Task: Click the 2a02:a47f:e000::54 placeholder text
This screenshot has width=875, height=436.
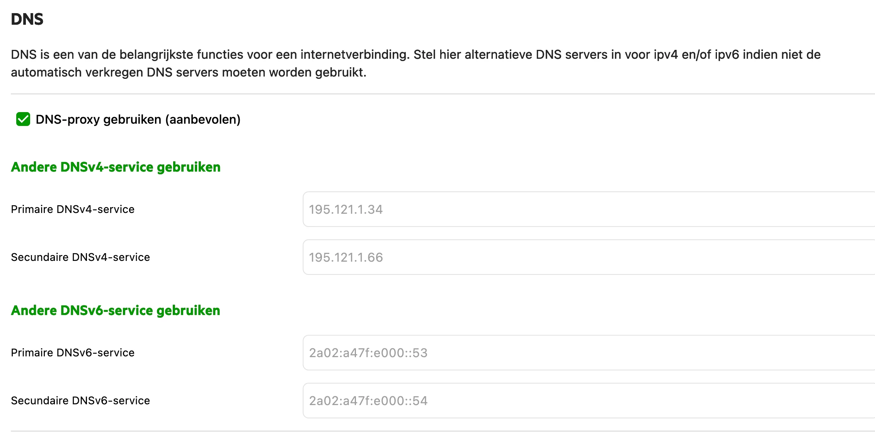Action: click(x=368, y=401)
